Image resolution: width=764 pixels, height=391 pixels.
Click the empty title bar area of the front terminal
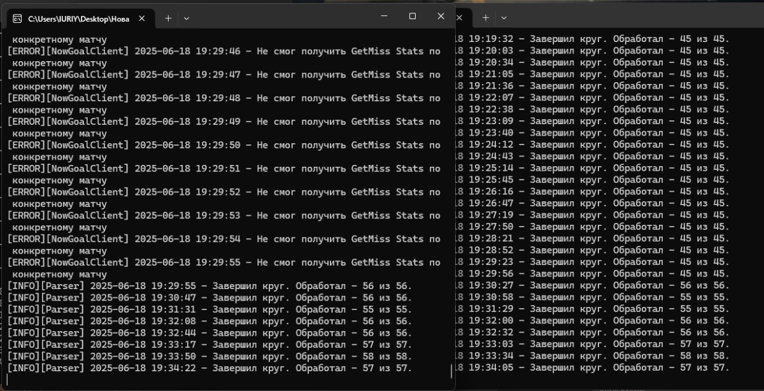(286, 17)
